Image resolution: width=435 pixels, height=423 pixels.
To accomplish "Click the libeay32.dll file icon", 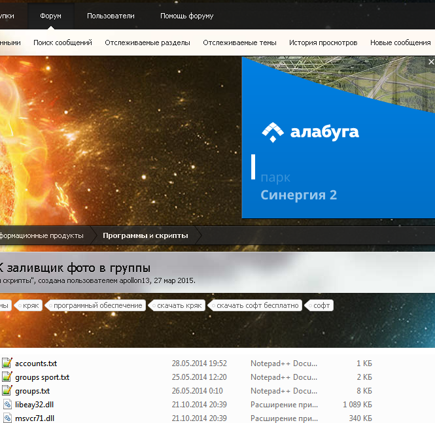I will (x=7, y=405).
